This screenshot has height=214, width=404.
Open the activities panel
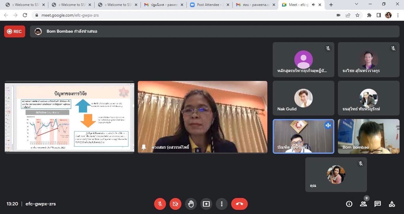(392, 204)
